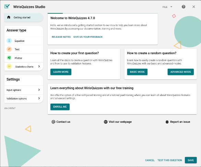Select the Equation sigma icon
The width and height of the screenshot is (201, 167).
tap(9, 41)
